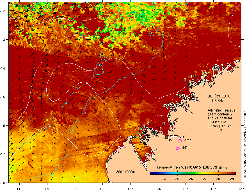
Task: Click the color bar tick label 28
Action: point(218,179)
